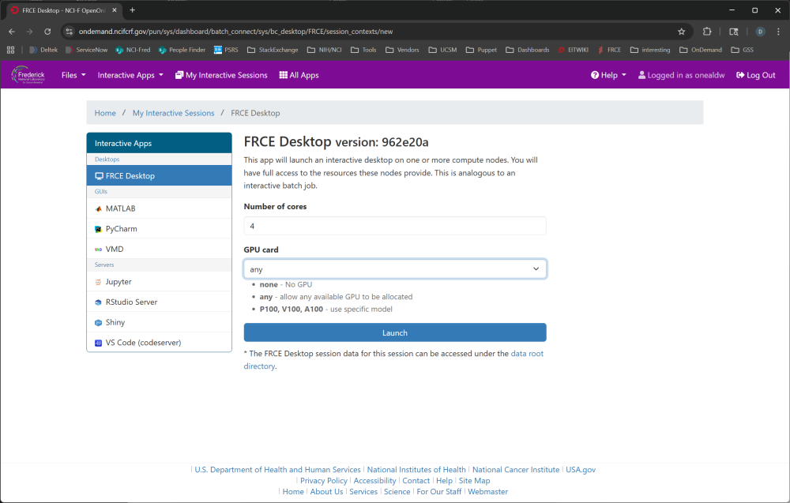Open the Interactive Apps dropdown menu

click(130, 75)
